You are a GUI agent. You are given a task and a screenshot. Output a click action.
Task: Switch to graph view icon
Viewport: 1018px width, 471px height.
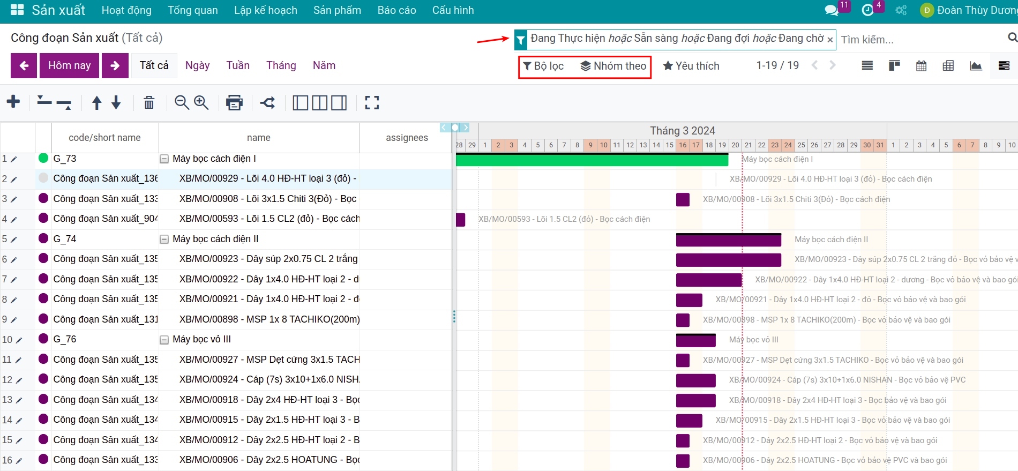[976, 65]
